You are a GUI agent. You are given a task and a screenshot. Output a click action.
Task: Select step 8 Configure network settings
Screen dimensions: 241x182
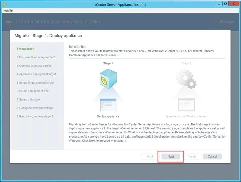coord(35,108)
